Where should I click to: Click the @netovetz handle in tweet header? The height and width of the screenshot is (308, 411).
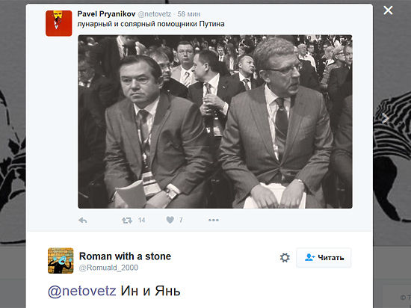point(155,14)
